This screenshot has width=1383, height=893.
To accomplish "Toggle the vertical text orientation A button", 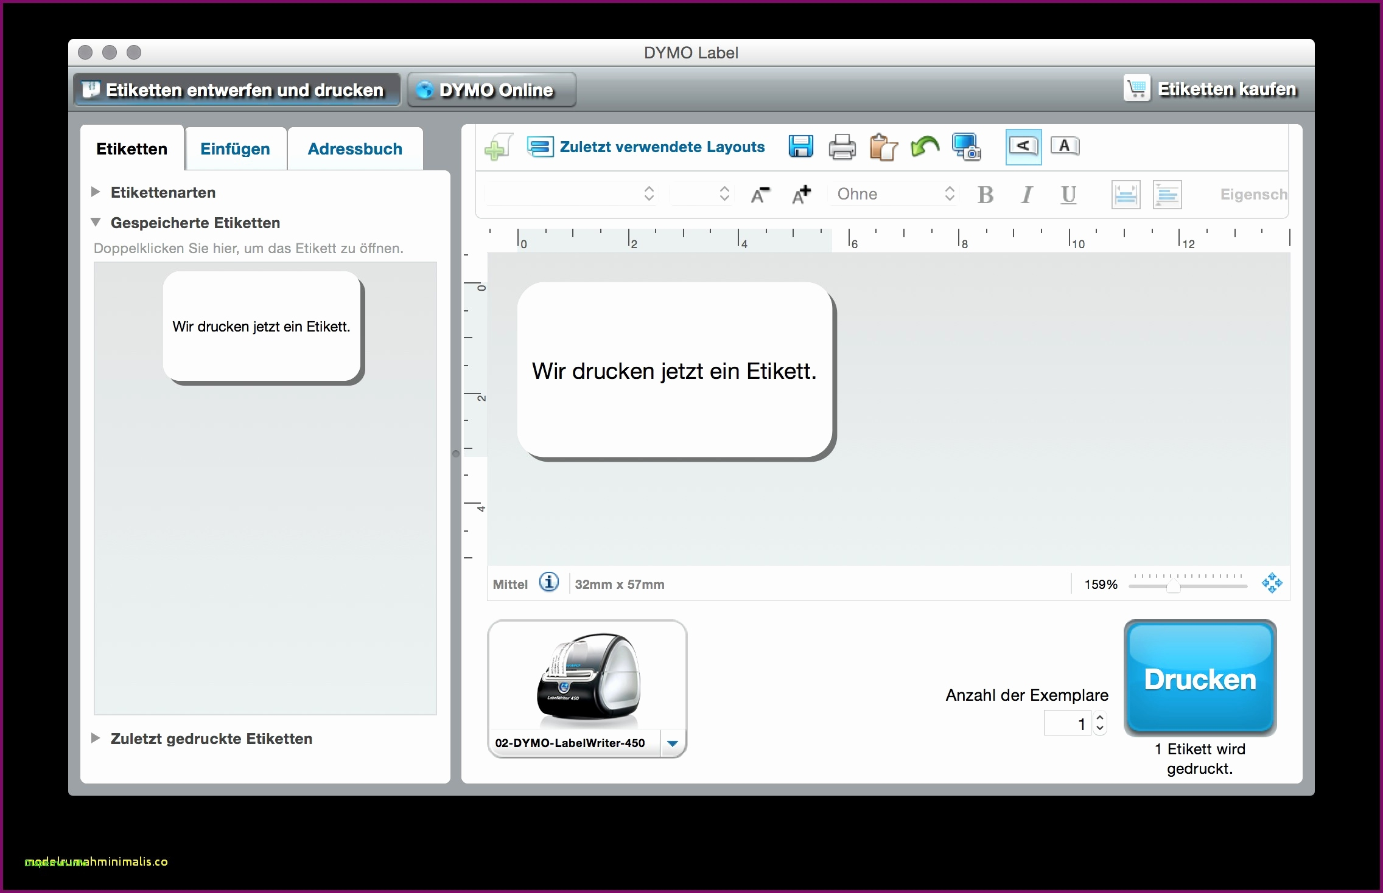I will [x=1065, y=146].
